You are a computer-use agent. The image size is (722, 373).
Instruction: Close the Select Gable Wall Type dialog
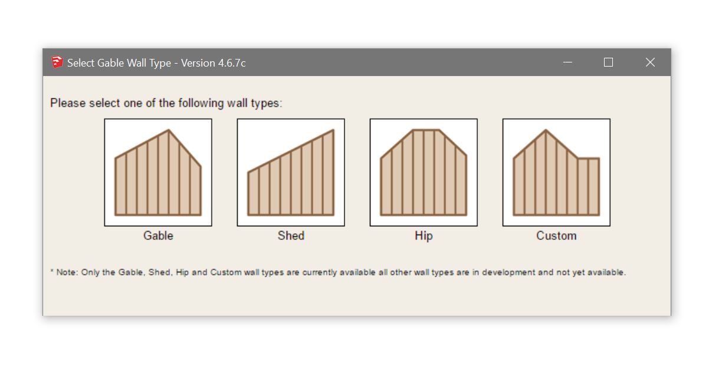[x=650, y=62]
